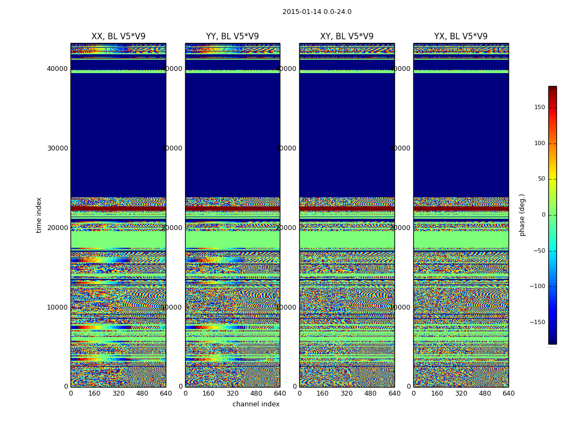
Task: Click the 480 x-axis tick under YX plot
Action: click(x=485, y=393)
